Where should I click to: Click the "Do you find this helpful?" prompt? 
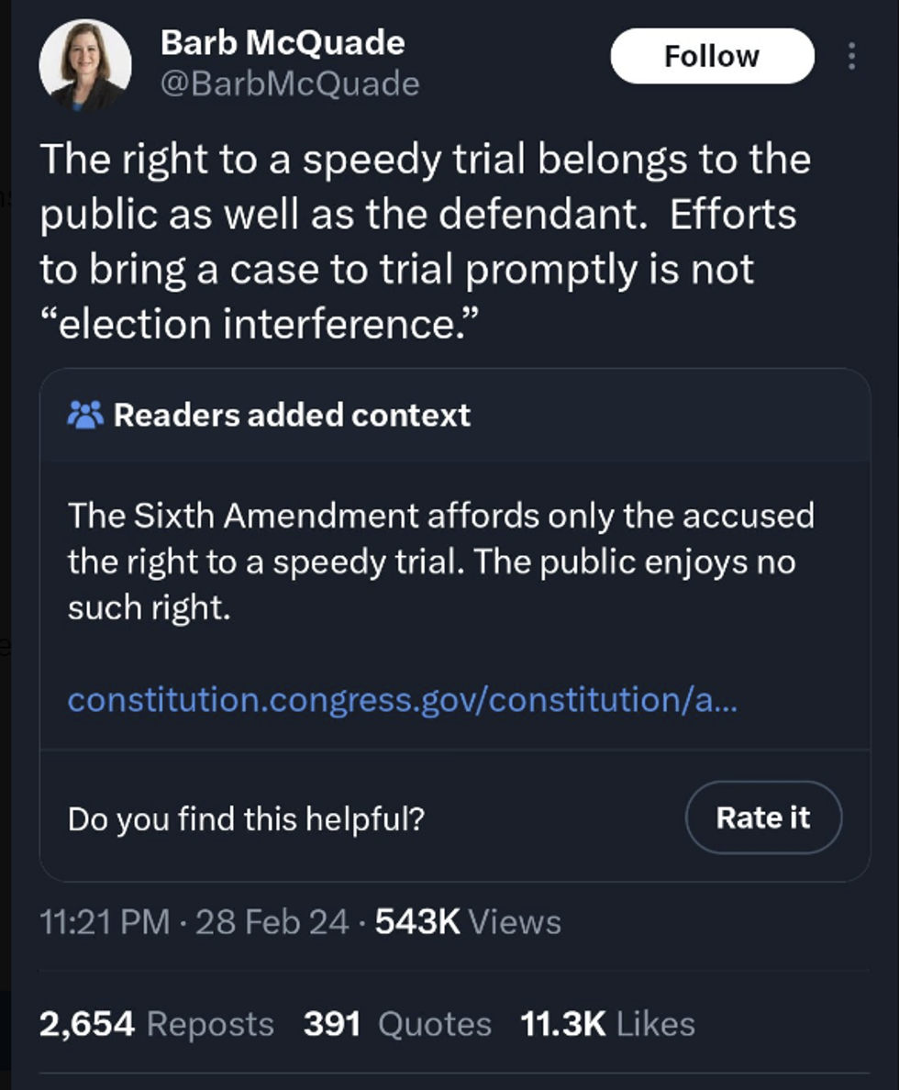tap(246, 817)
